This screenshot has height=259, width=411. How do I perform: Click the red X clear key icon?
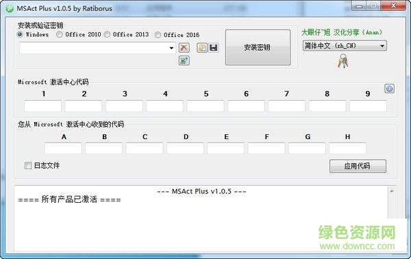184,48
